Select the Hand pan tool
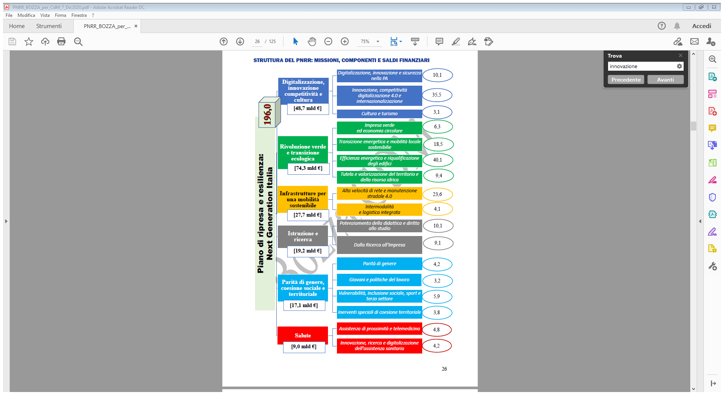Screen dimensions: 724x395 312,42
